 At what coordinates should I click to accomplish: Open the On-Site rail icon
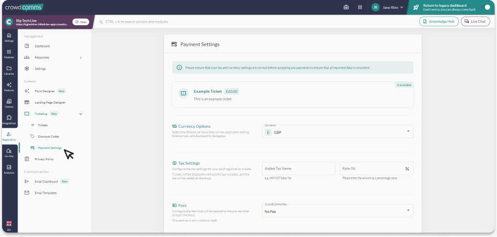[9, 153]
